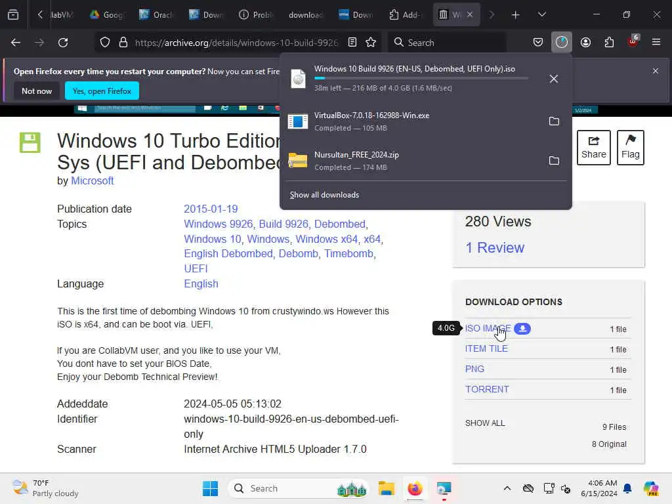Click the Not now button

(37, 91)
